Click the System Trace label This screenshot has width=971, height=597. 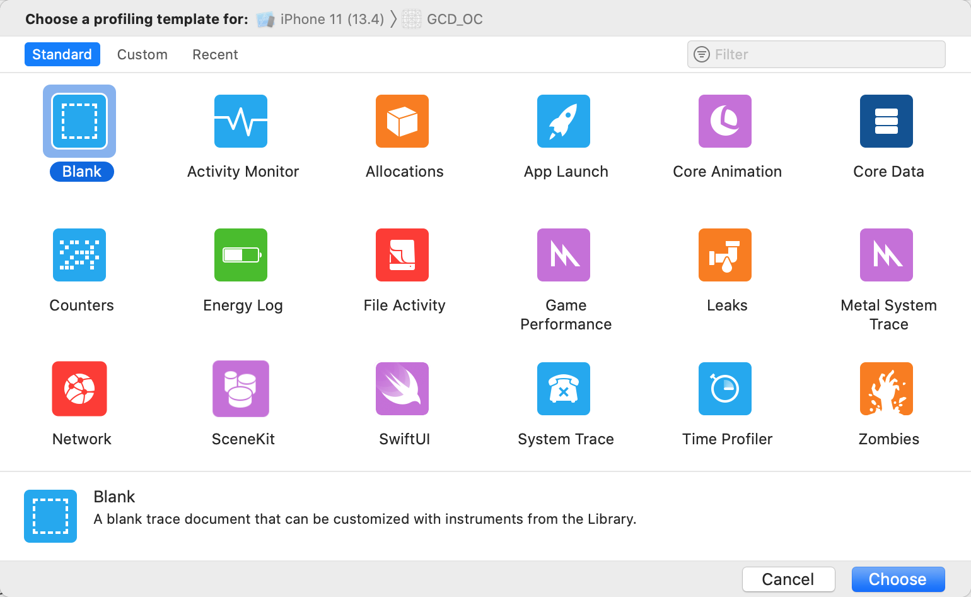click(566, 439)
